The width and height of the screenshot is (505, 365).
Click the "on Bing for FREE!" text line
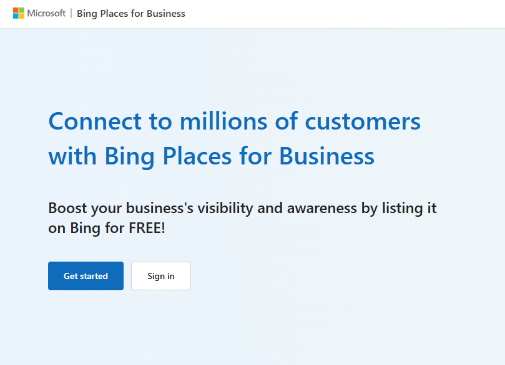107,228
